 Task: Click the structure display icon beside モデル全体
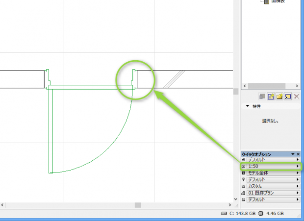[x=244, y=173]
